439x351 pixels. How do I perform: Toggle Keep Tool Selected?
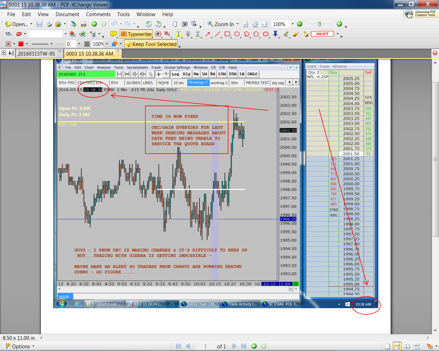tap(151, 44)
